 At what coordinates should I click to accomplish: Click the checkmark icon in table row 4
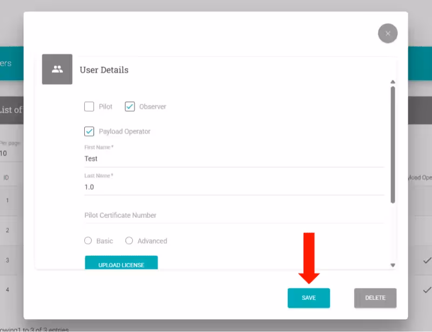click(427, 289)
